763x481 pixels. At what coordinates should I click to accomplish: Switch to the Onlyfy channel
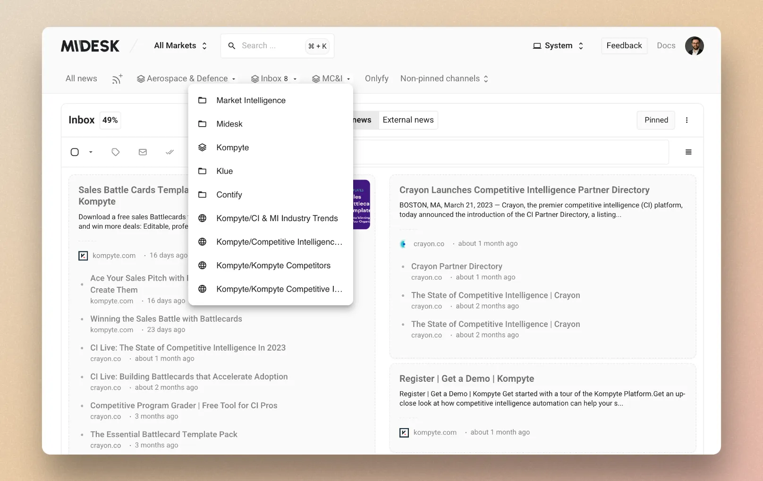(x=376, y=78)
